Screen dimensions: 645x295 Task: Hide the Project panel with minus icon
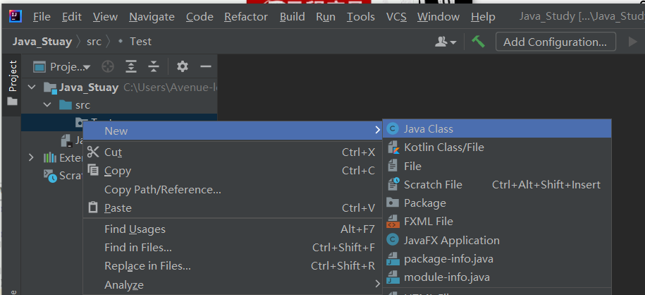(206, 67)
